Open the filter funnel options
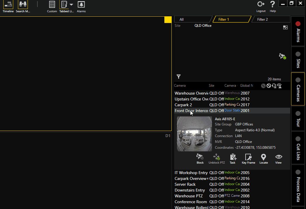 point(178,77)
